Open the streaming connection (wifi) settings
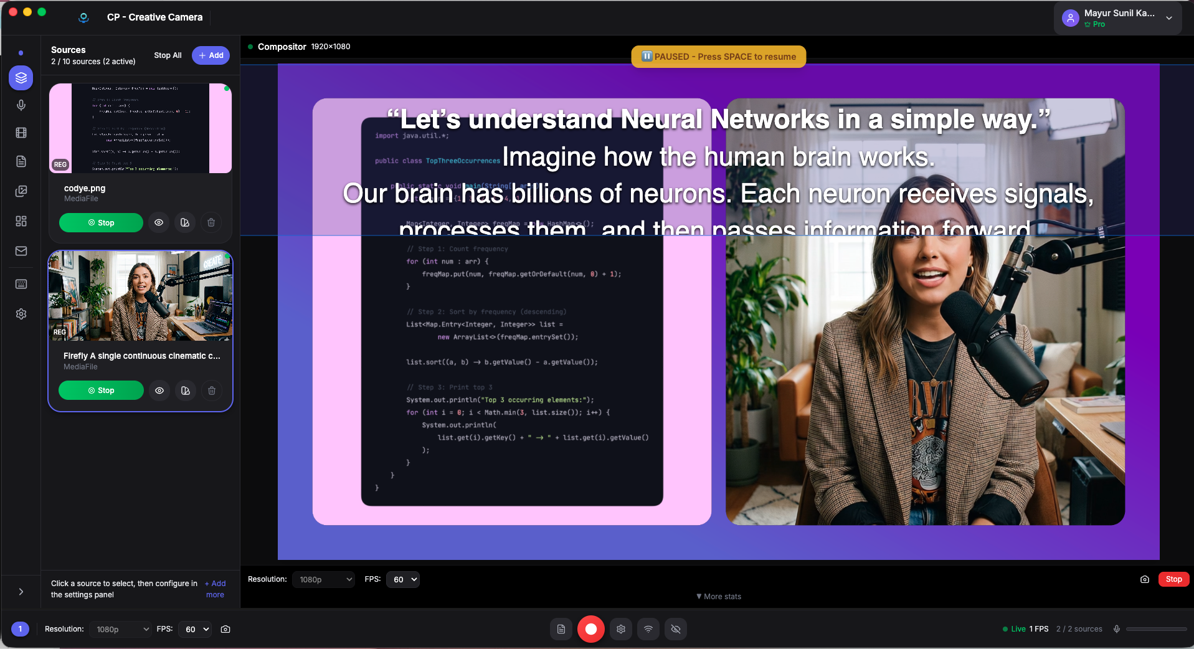The image size is (1194, 649). pyautogui.click(x=648, y=629)
